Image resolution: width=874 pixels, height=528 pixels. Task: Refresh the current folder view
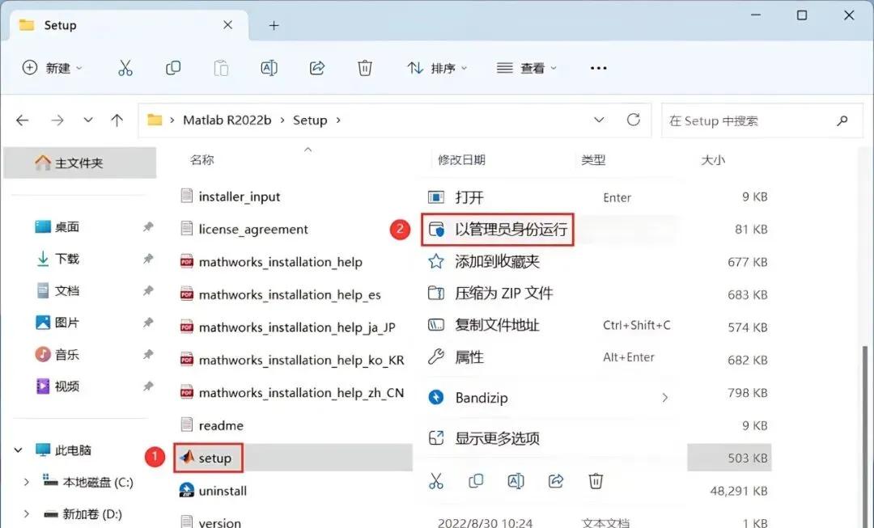click(x=633, y=120)
